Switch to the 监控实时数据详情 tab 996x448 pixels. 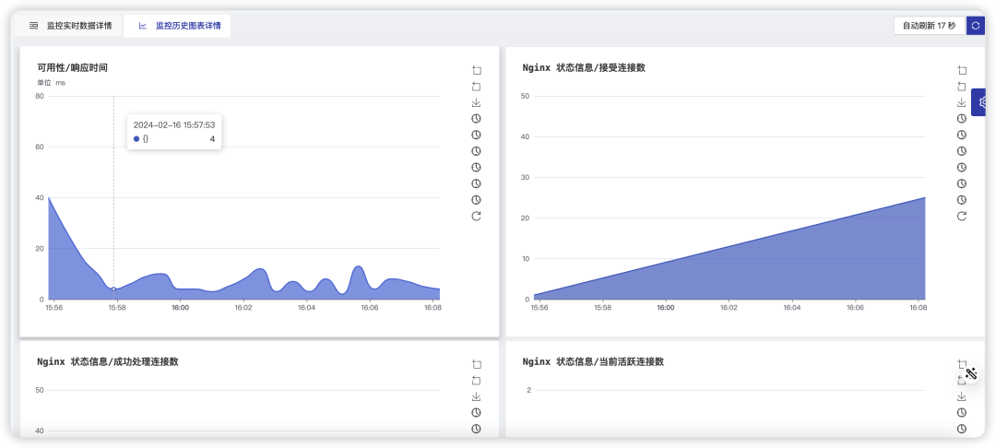pos(70,26)
